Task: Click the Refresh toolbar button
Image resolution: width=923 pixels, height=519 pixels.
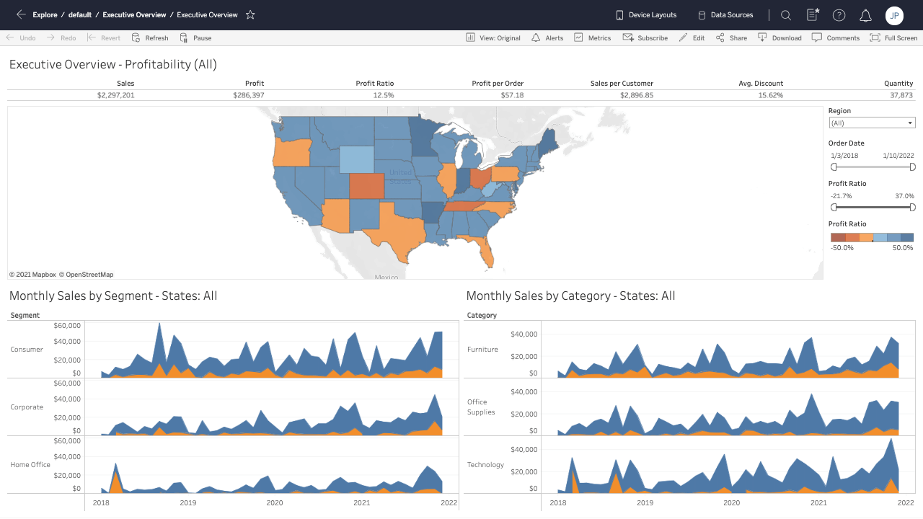Action: [150, 38]
